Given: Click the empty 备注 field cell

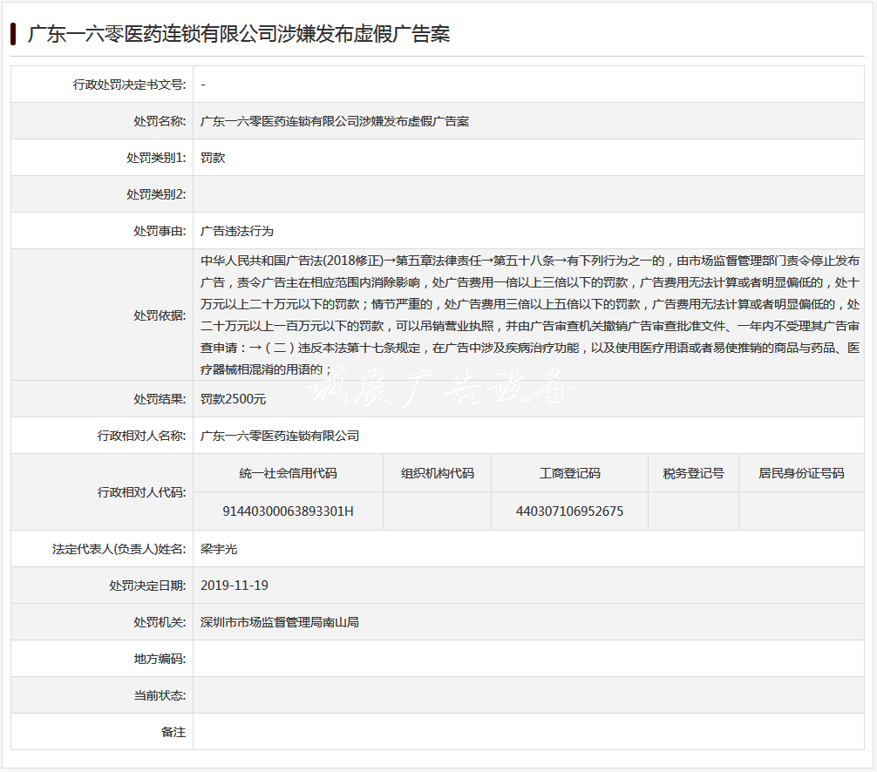Looking at the screenshot, I should [x=528, y=732].
